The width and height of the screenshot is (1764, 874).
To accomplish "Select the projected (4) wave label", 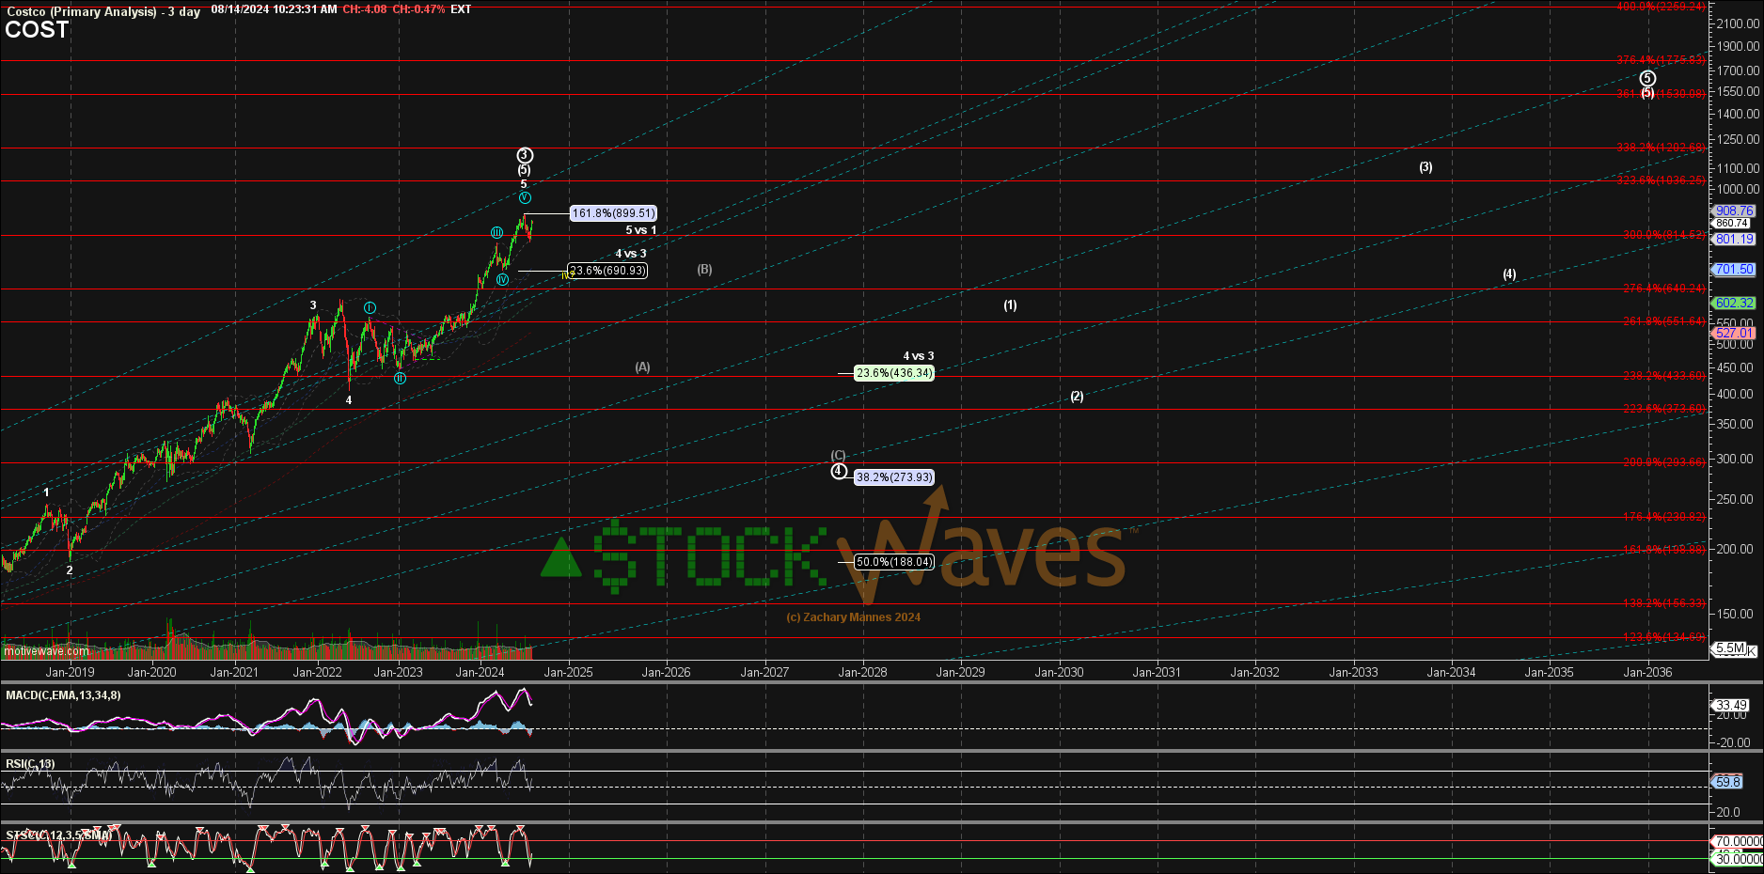I will [x=1509, y=274].
